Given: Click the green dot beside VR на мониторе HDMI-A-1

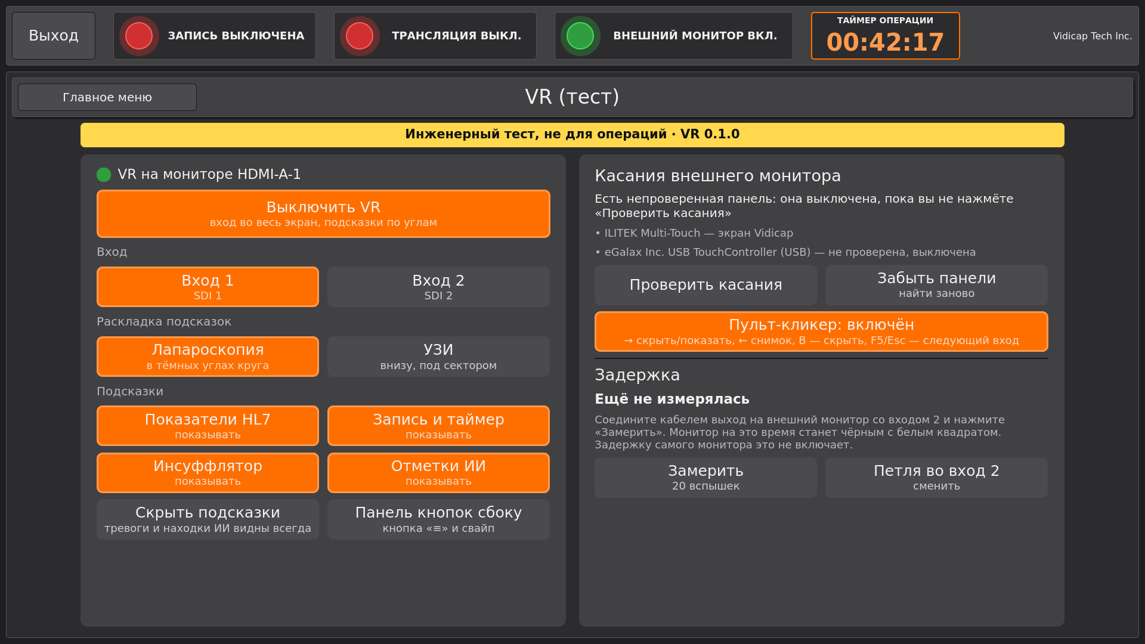Looking at the screenshot, I should coord(104,175).
